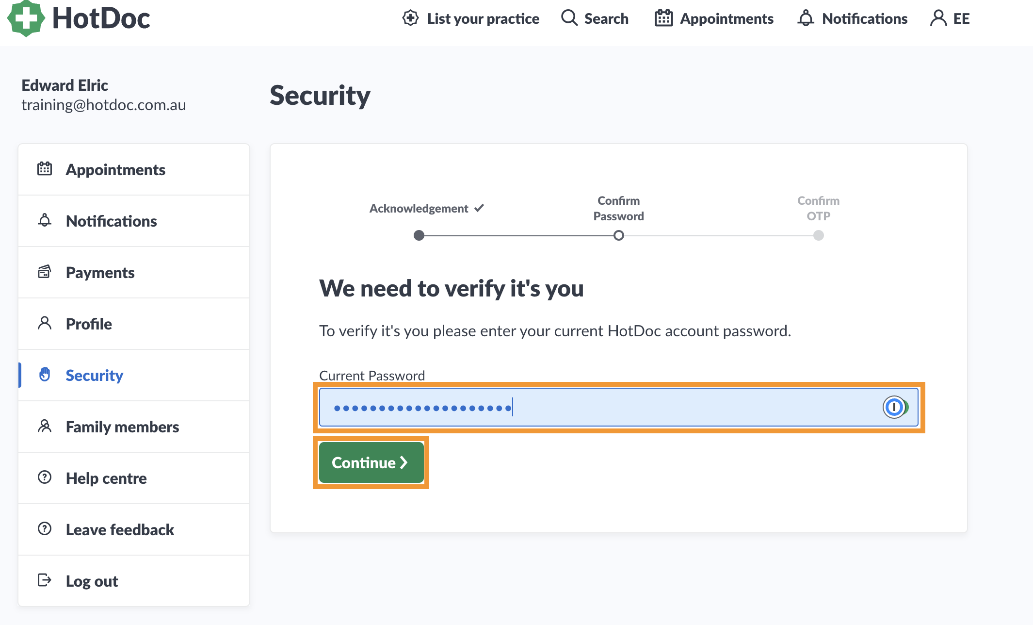Focus the Current Password field
This screenshot has width=1033, height=625.
[619, 407]
